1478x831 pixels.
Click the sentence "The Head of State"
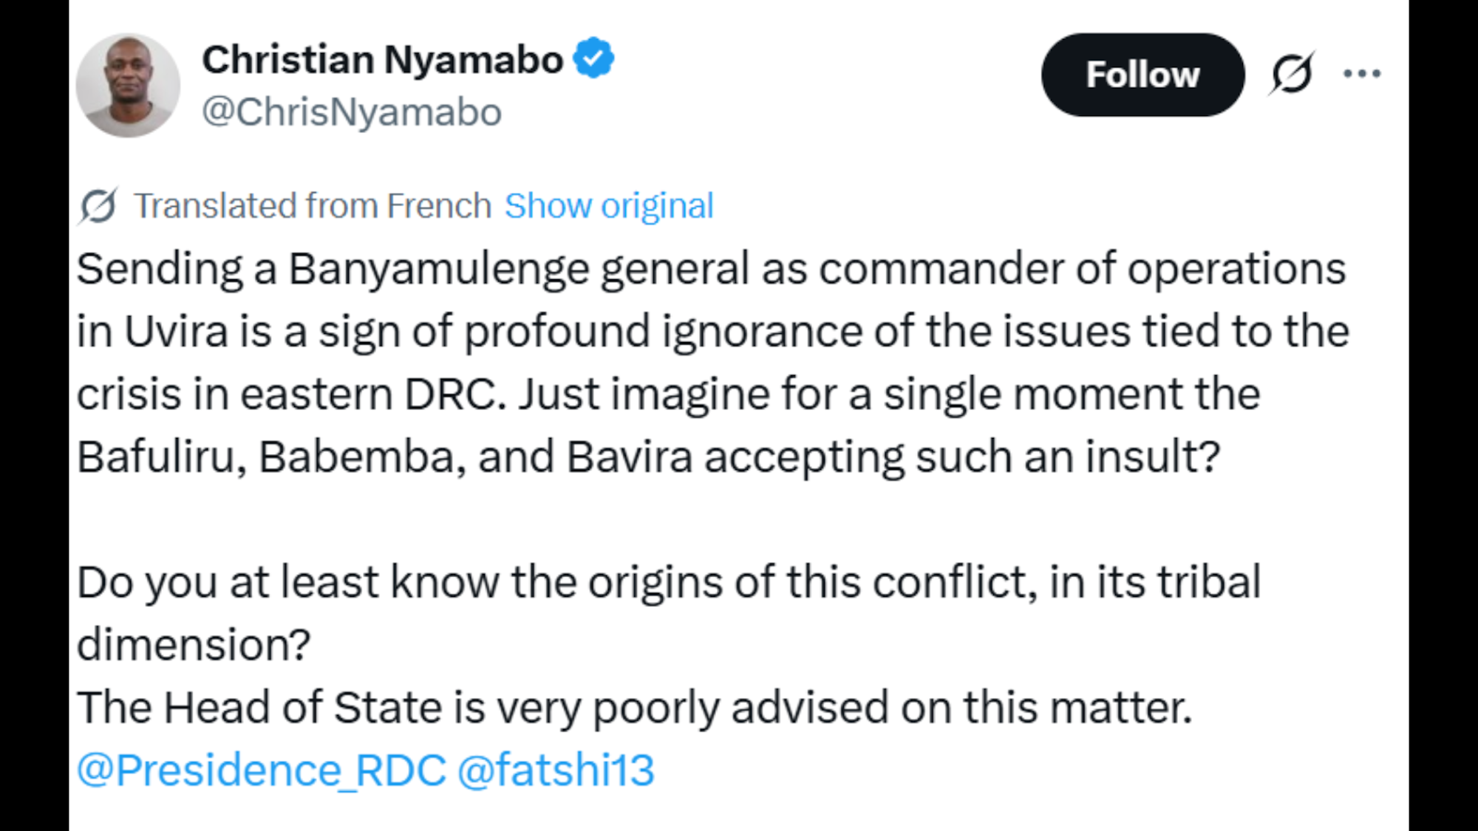[634, 708]
